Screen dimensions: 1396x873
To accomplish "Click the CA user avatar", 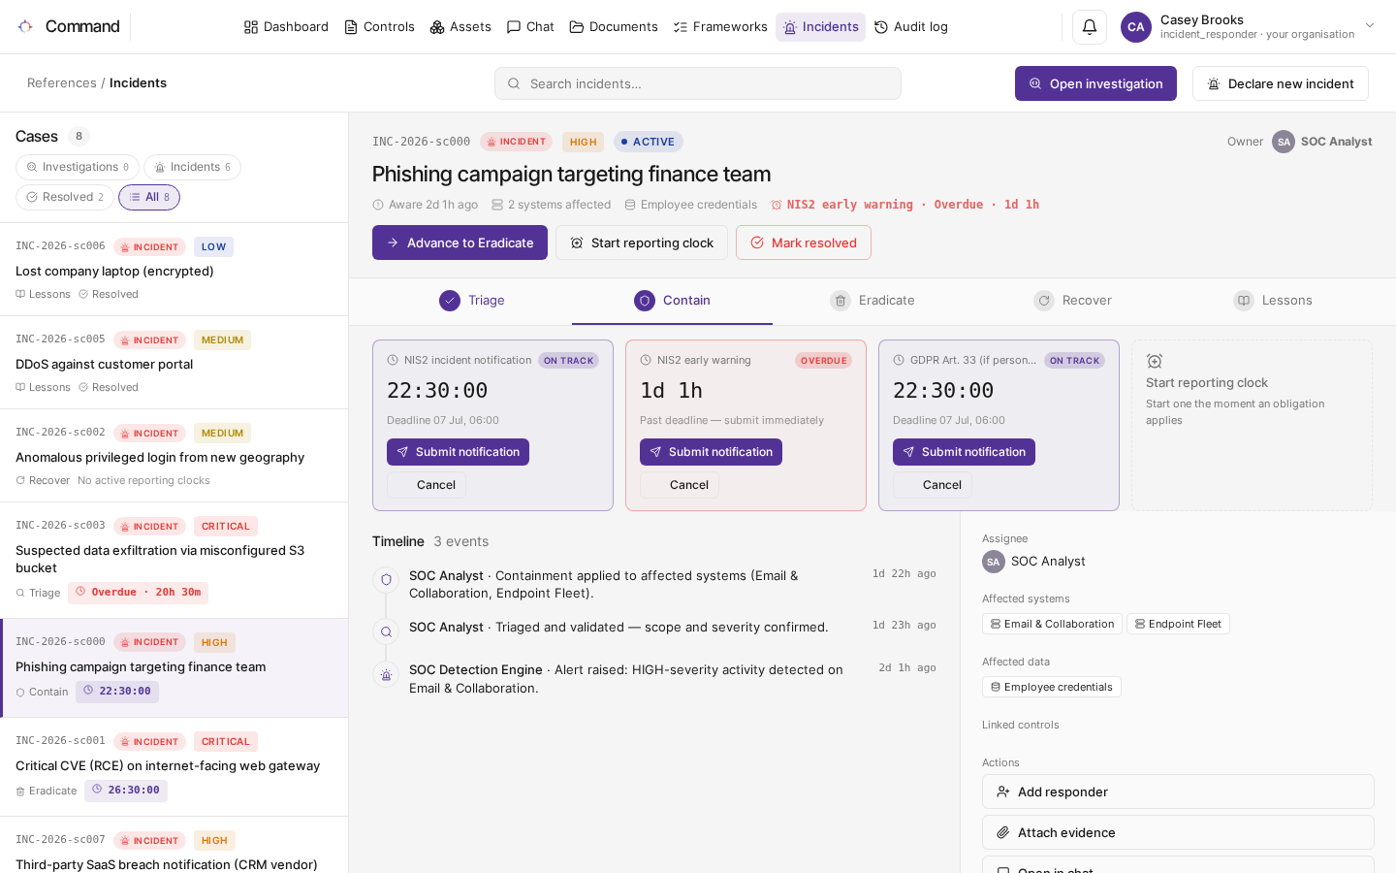I will 1136,27.
